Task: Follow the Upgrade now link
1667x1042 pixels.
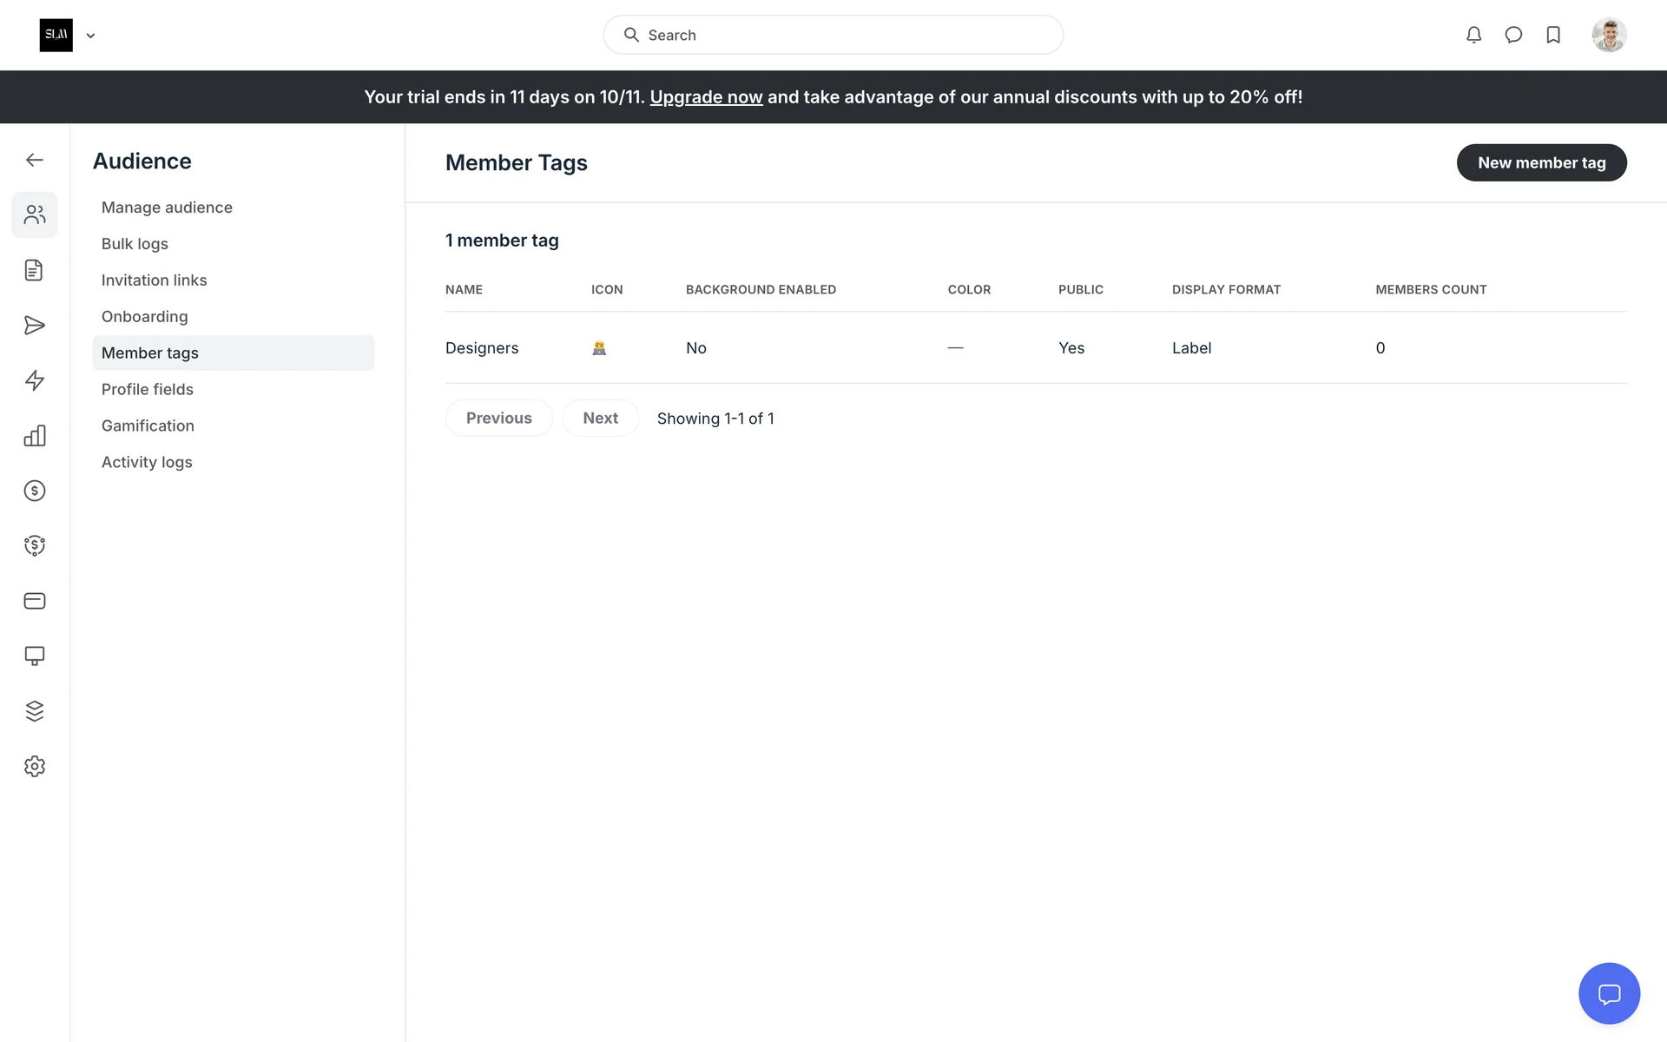Action: 706,97
